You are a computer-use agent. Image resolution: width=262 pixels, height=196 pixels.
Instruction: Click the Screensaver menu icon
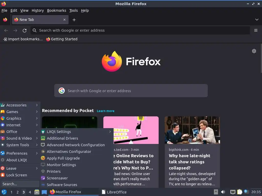click(x=43, y=178)
